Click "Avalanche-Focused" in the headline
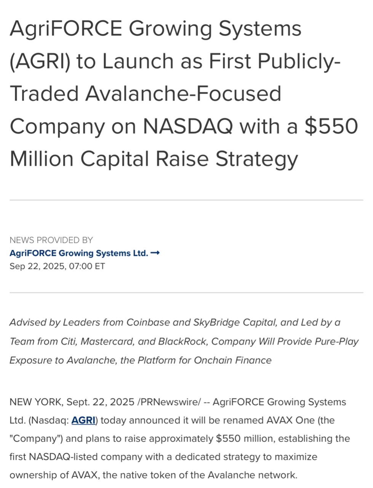 click(x=184, y=93)
